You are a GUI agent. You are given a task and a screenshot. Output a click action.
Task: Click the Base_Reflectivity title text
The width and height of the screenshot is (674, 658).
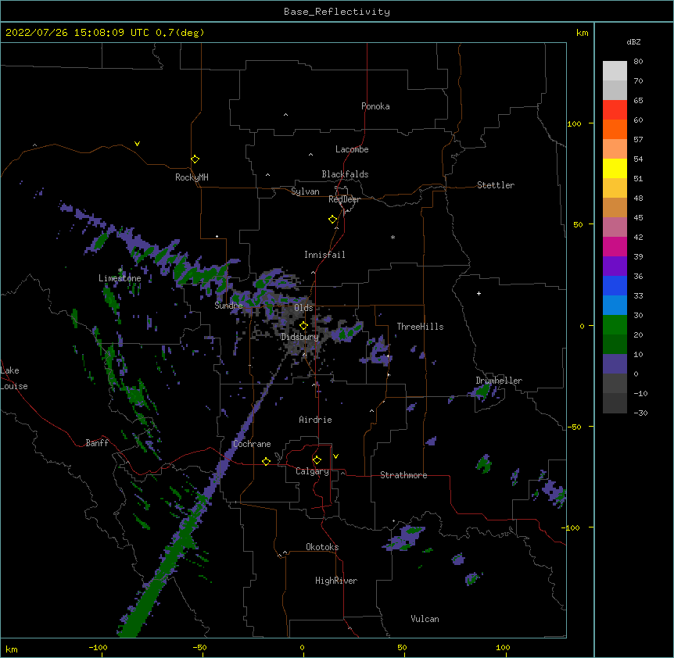click(337, 12)
